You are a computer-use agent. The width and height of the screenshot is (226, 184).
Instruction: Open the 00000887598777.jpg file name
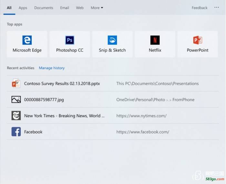coord(44,100)
